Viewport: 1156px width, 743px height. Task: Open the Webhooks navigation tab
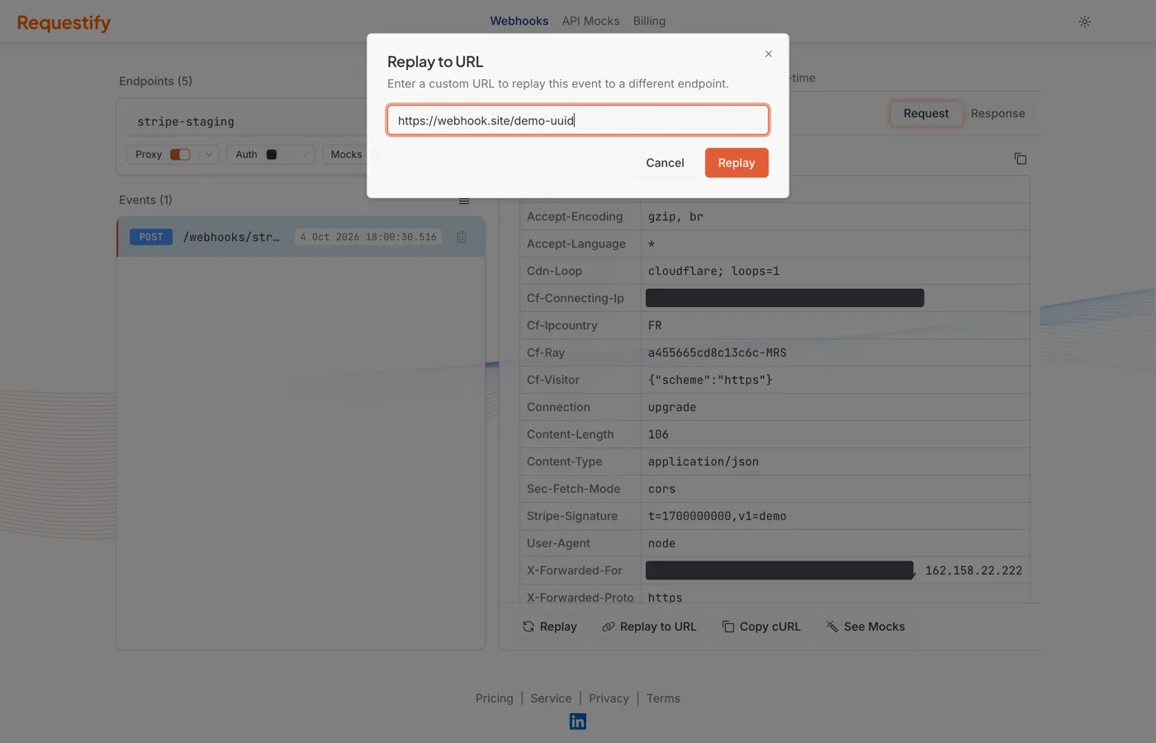[x=519, y=21]
